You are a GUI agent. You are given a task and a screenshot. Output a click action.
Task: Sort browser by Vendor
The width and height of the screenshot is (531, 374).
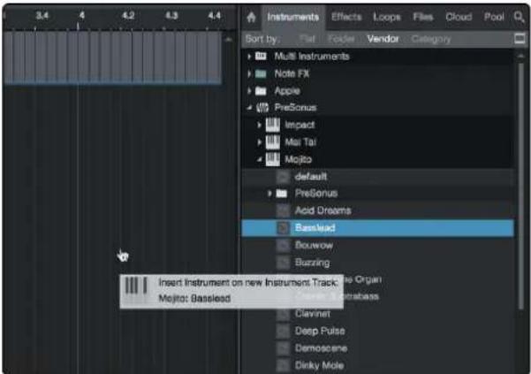click(x=383, y=39)
